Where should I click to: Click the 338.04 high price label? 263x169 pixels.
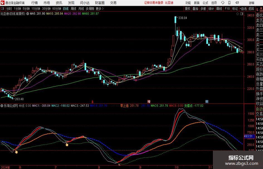click(183, 18)
